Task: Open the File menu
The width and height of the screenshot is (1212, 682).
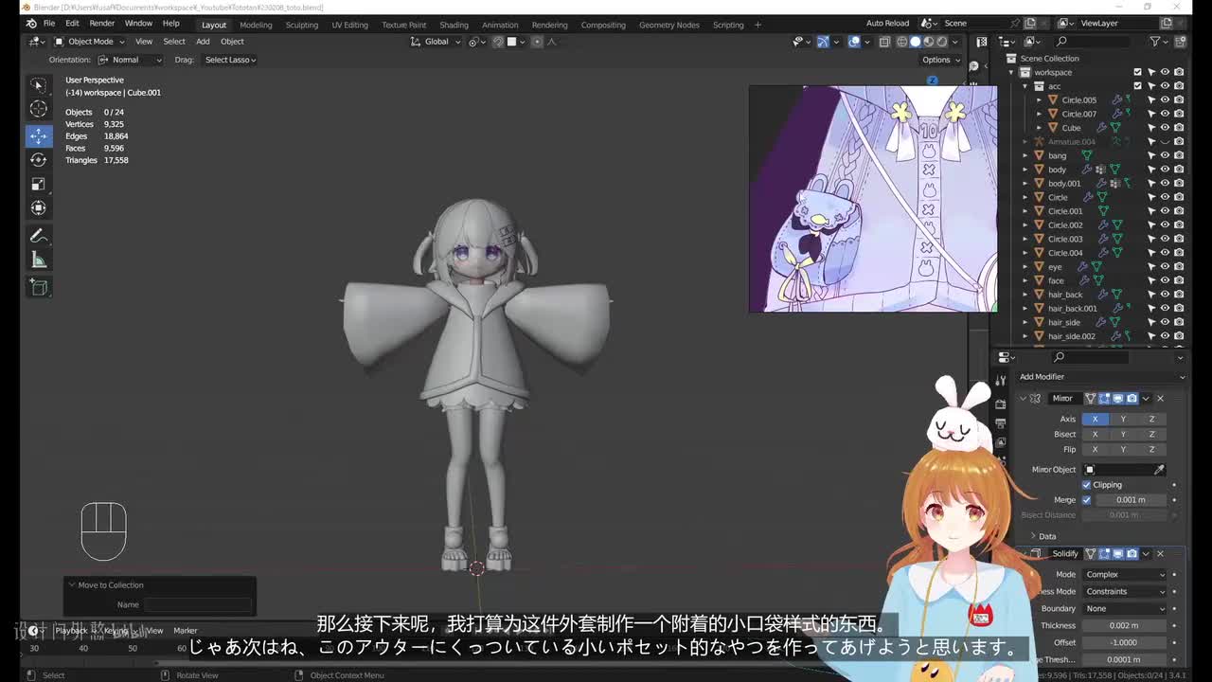Action: [x=48, y=24]
